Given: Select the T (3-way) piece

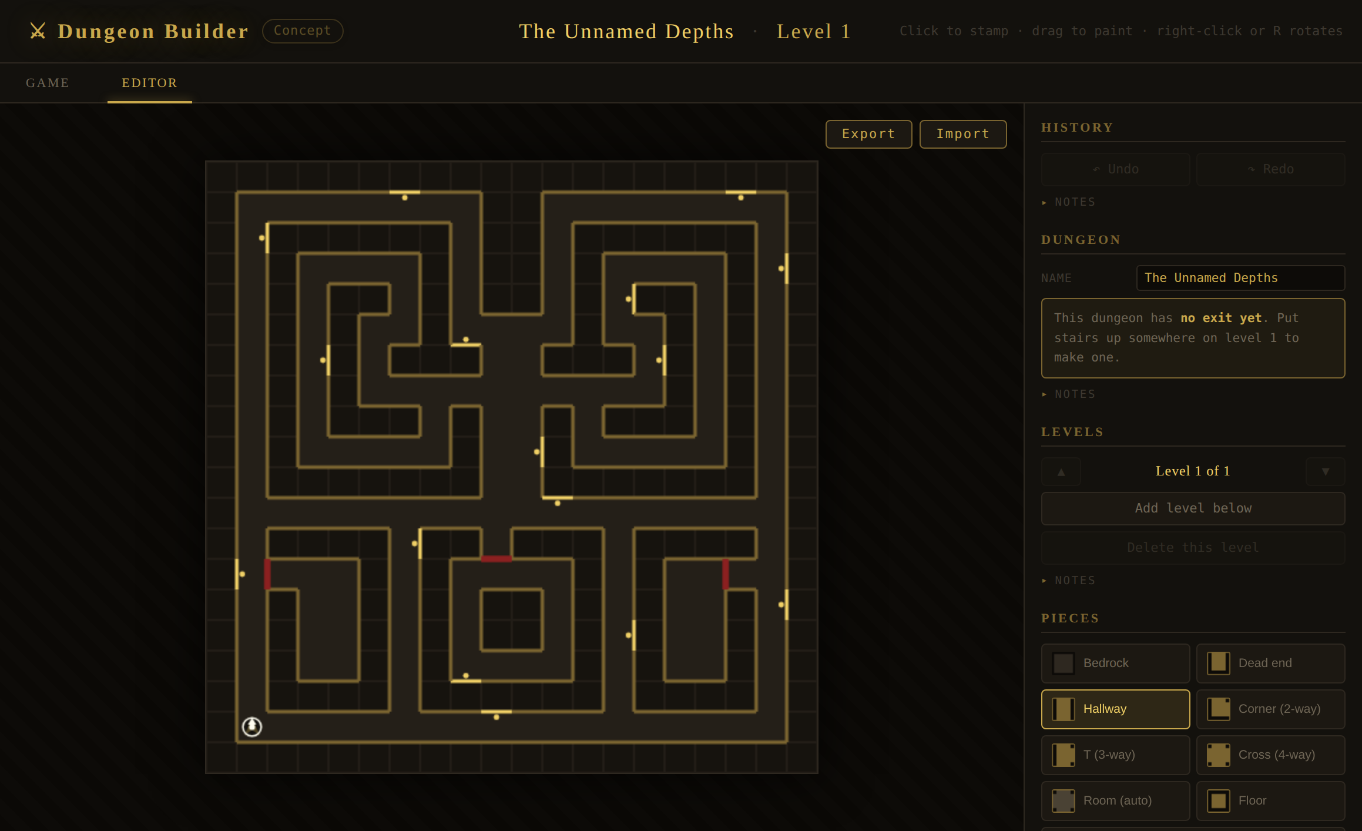Looking at the screenshot, I should click(1115, 755).
